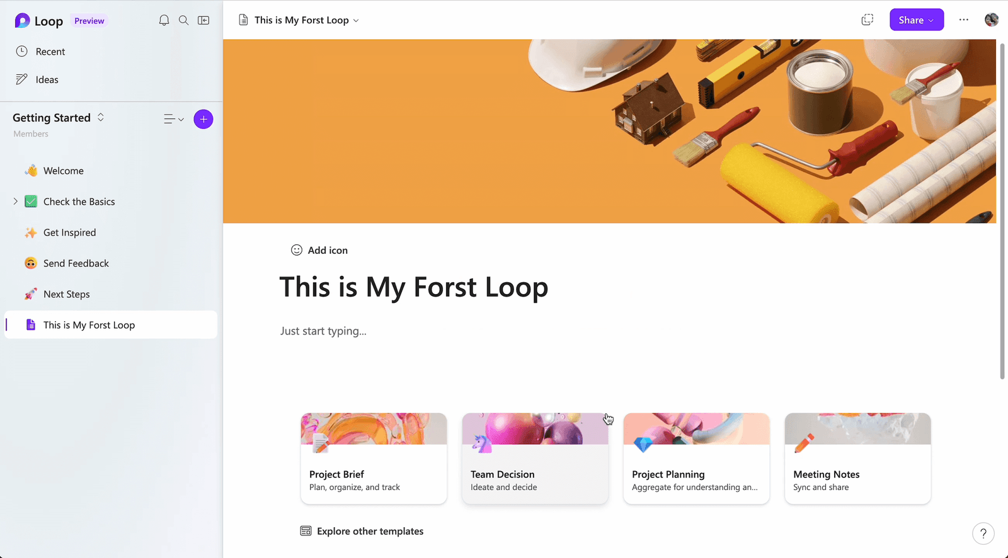This screenshot has width=1008, height=558.
Task: Collapse the sidebar with the panel icon
Action: 203,20
